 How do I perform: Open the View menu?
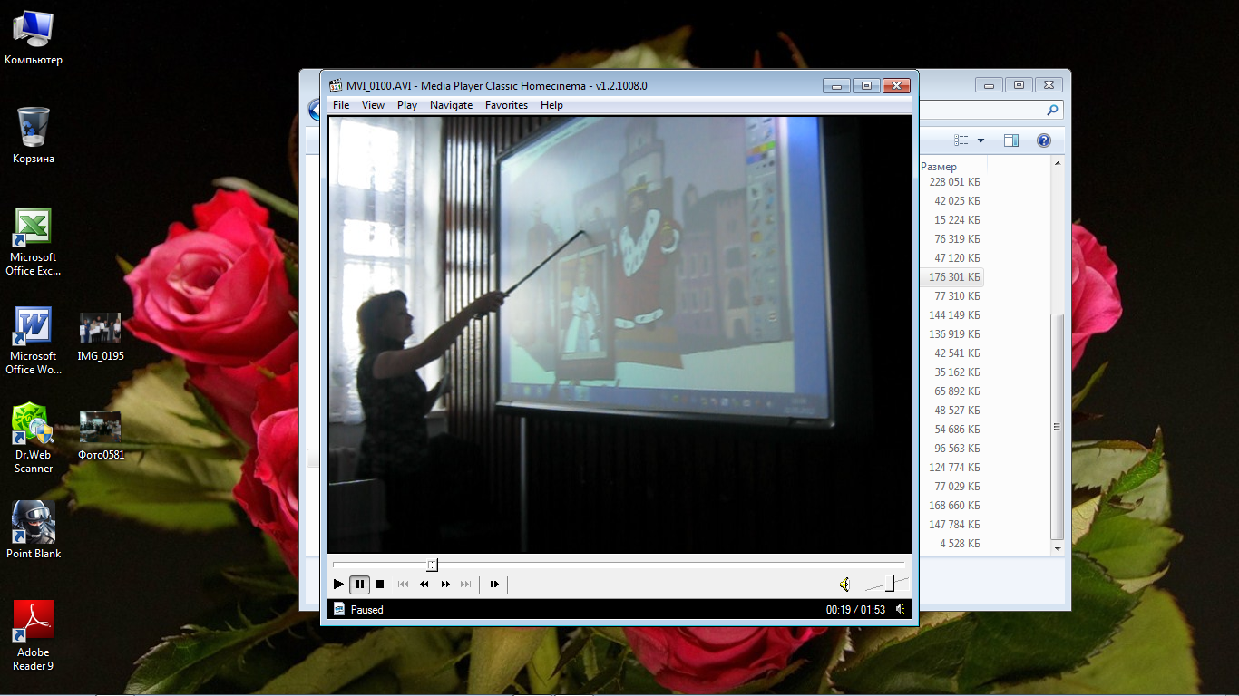pos(373,105)
